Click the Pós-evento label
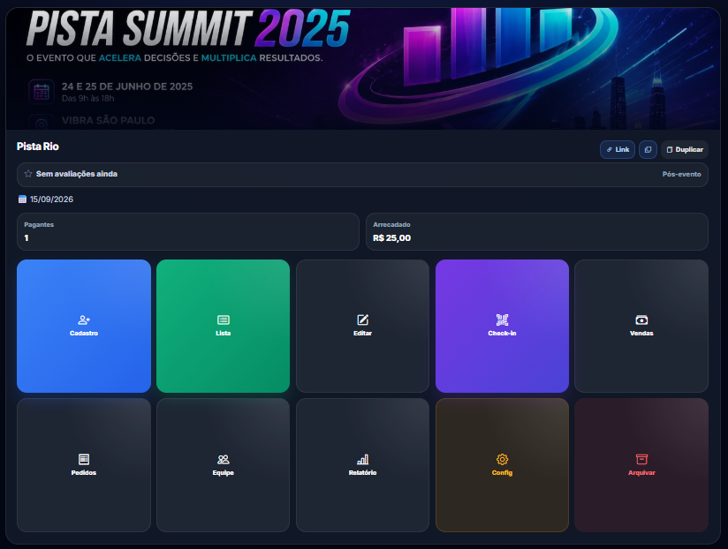The image size is (728, 549). (681, 175)
